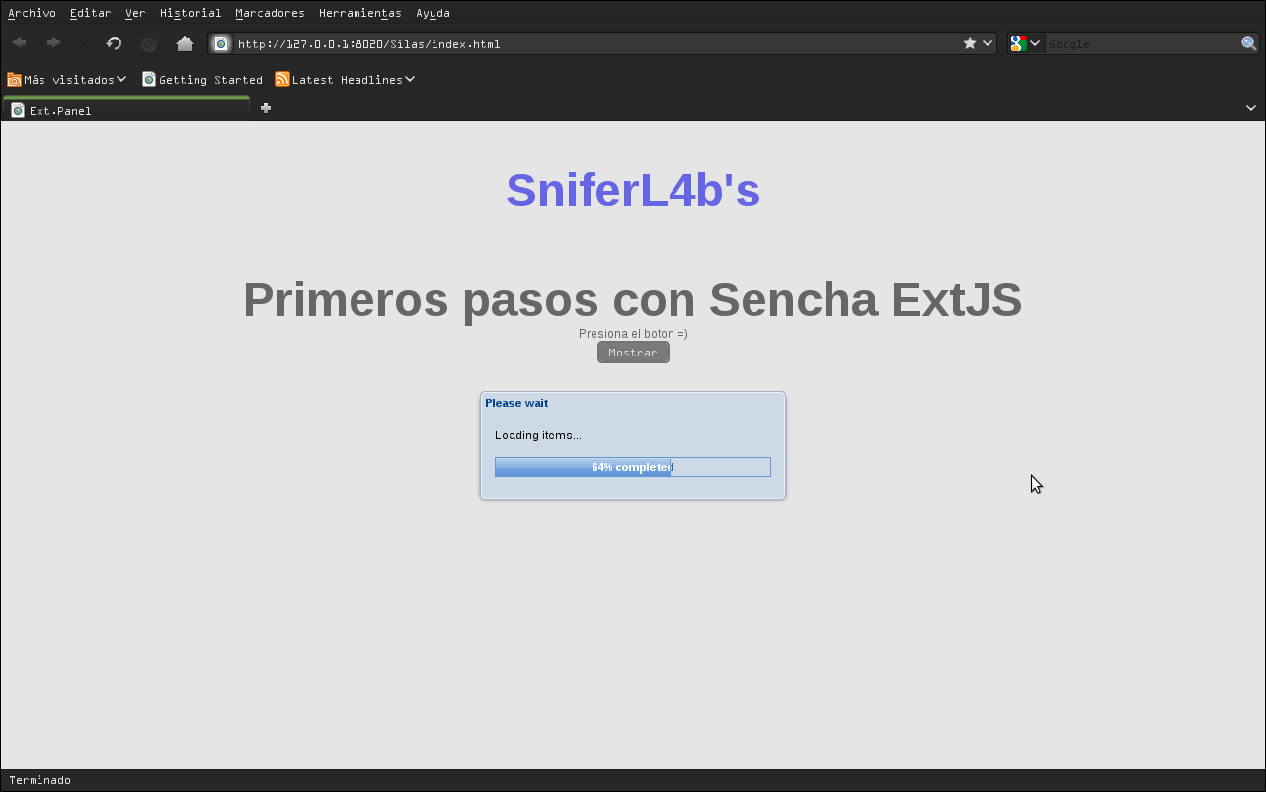Open the Herramientas menu
1266x792 pixels.
[x=359, y=13]
